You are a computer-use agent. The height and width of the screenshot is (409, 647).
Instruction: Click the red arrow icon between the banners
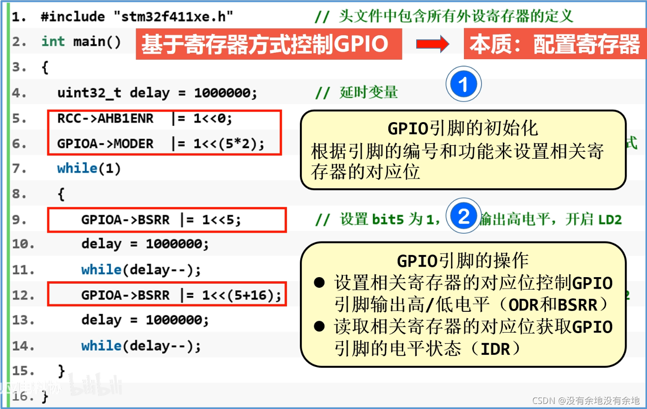(x=431, y=45)
